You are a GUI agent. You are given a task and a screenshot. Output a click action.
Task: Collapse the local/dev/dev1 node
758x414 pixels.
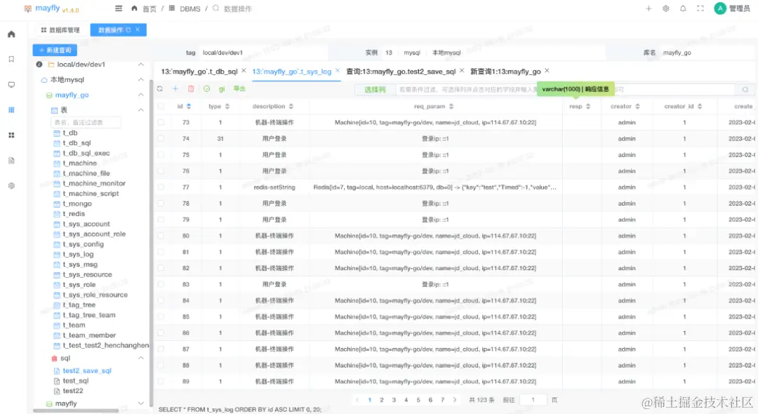point(140,65)
